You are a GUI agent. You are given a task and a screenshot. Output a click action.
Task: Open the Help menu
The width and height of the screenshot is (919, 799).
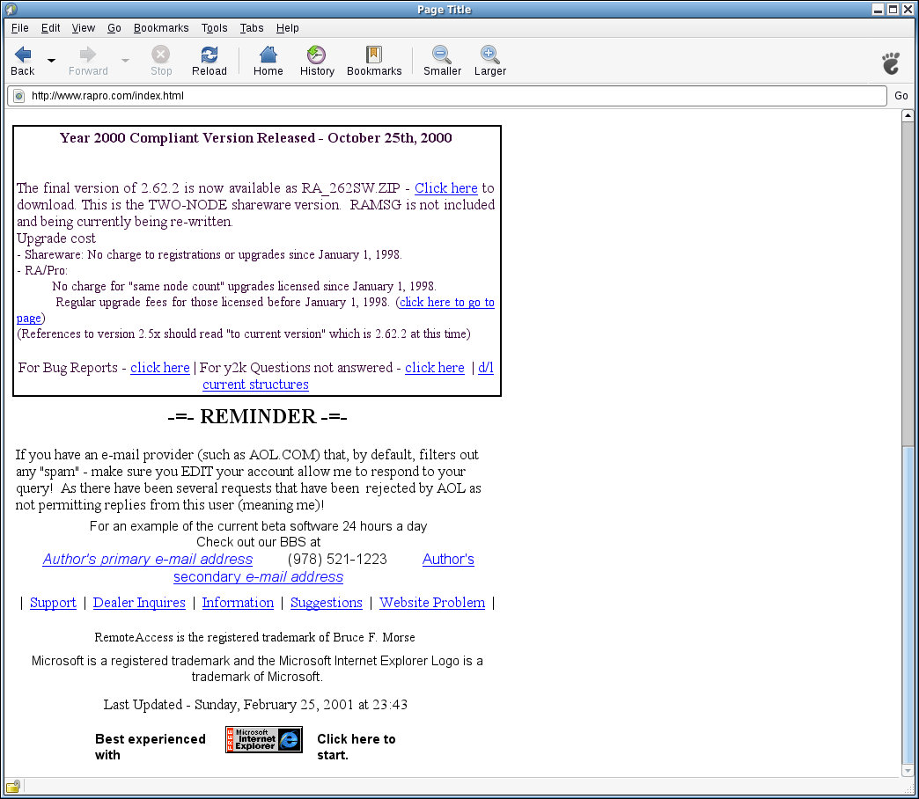pyautogui.click(x=287, y=28)
